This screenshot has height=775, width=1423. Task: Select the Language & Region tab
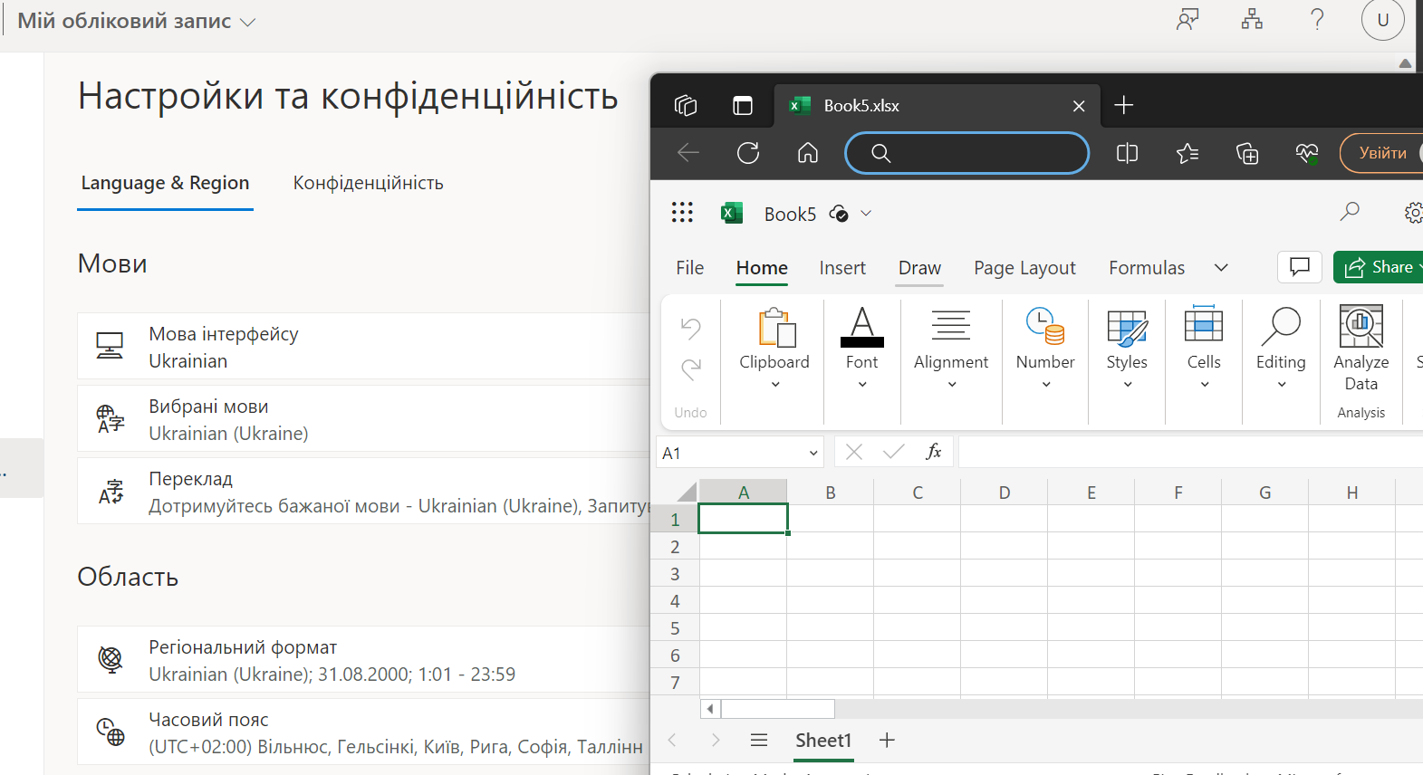165,183
